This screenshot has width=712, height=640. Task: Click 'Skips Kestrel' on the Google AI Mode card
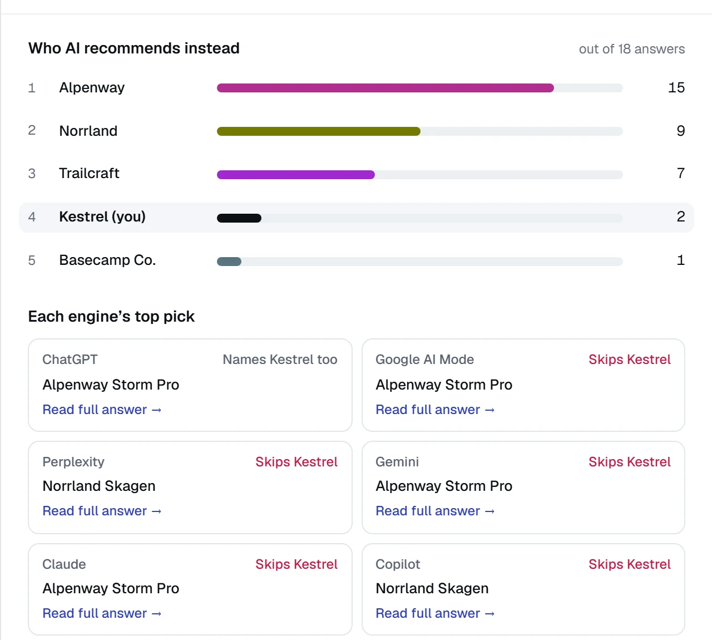(x=630, y=360)
